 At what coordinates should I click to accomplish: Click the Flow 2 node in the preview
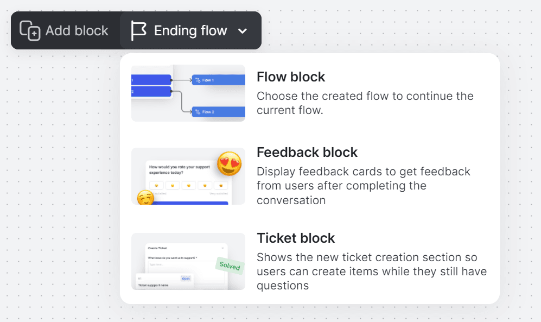coord(218,112)
